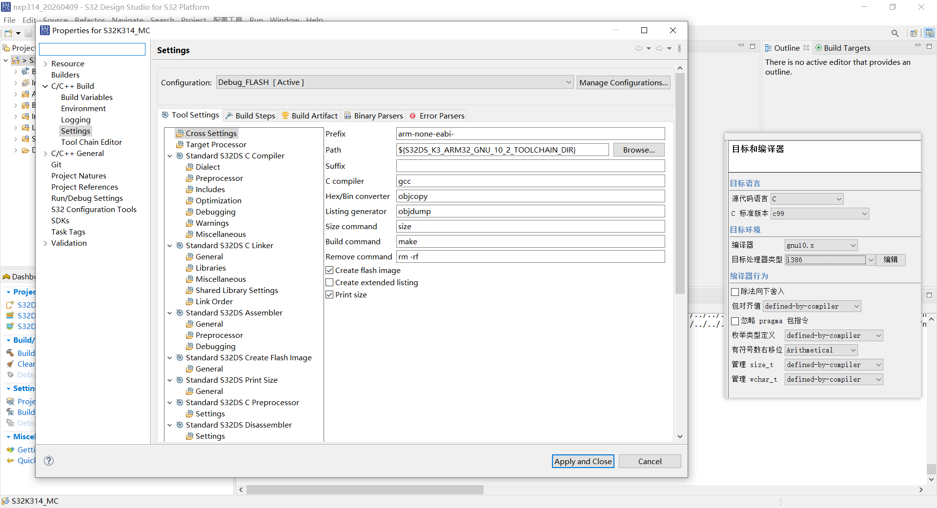Click the Build command input field
Screen dimensions: 937x508
[x=530, y=241]
